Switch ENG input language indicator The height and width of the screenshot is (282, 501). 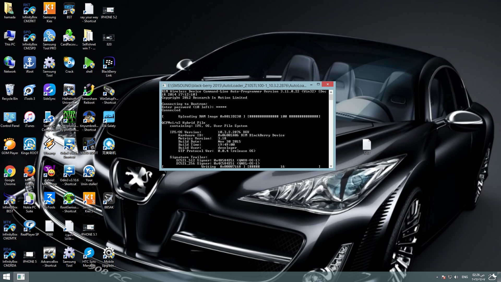[465, 277]
